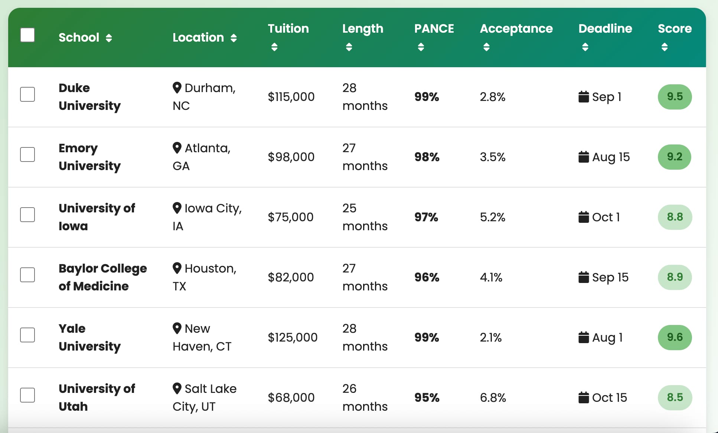
Task: Click the location pin for Salt Lake City
Action: (x=177, y=388)
